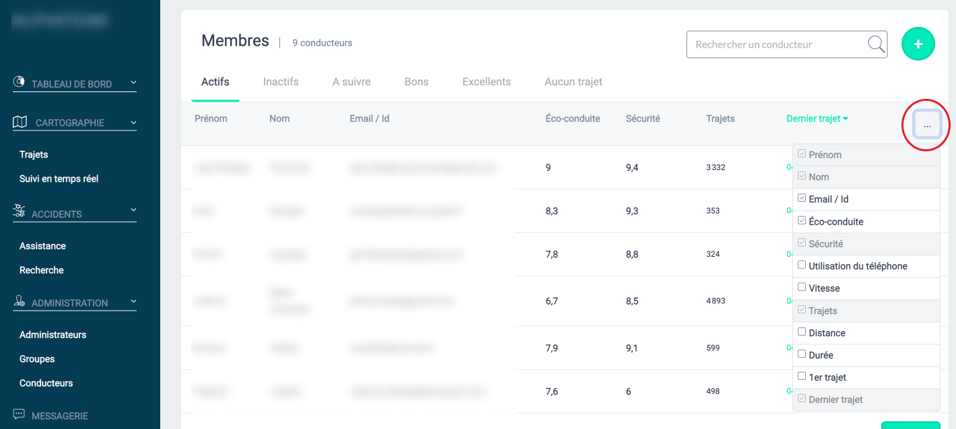Switch to the Aucun trajet tab
Image resolution: width=956 pixels, height=429 pixels.
[x=574, y=81]
